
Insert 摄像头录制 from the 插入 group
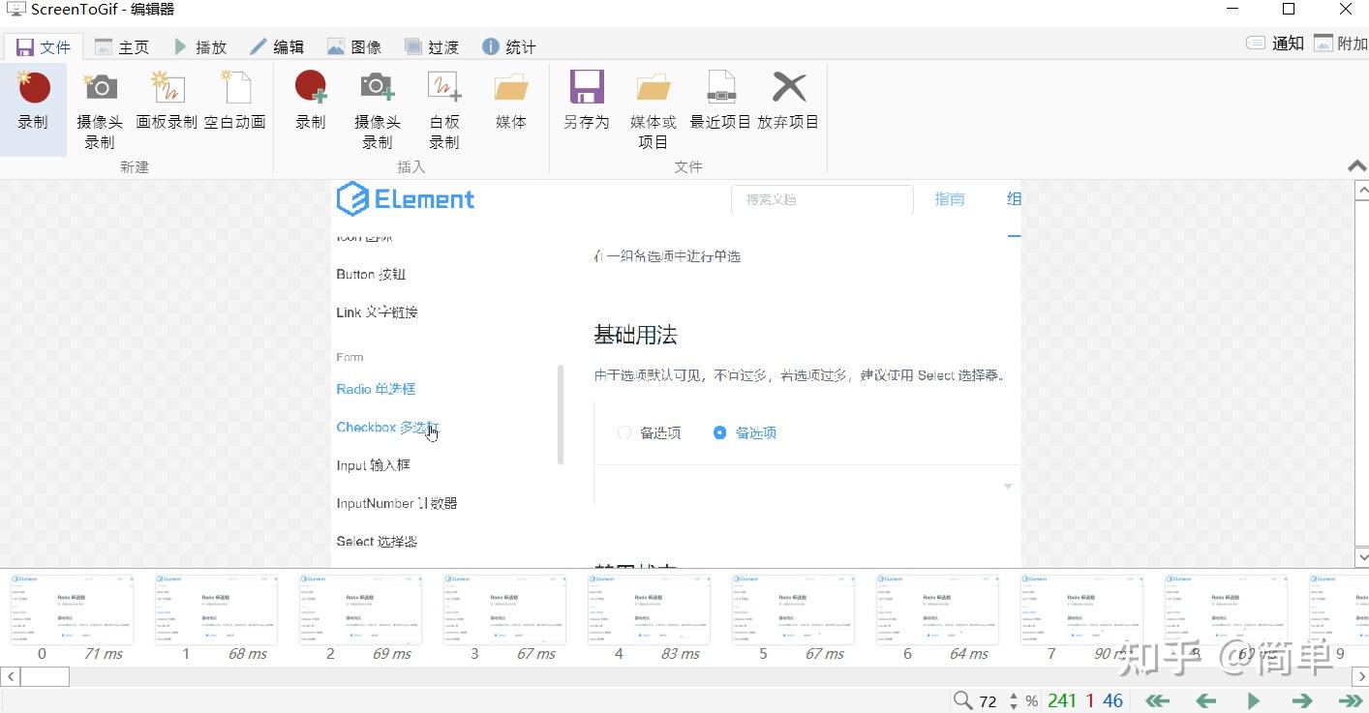(x=378, y=109)
